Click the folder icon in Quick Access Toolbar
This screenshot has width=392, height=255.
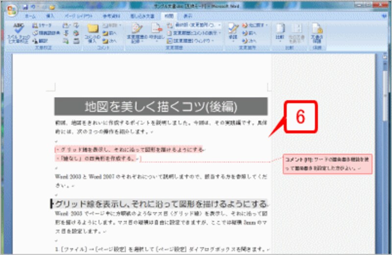click(52, 7)
